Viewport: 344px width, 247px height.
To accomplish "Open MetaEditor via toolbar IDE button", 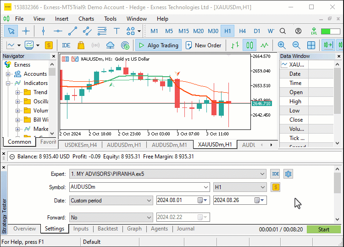I will click(66, 45).
